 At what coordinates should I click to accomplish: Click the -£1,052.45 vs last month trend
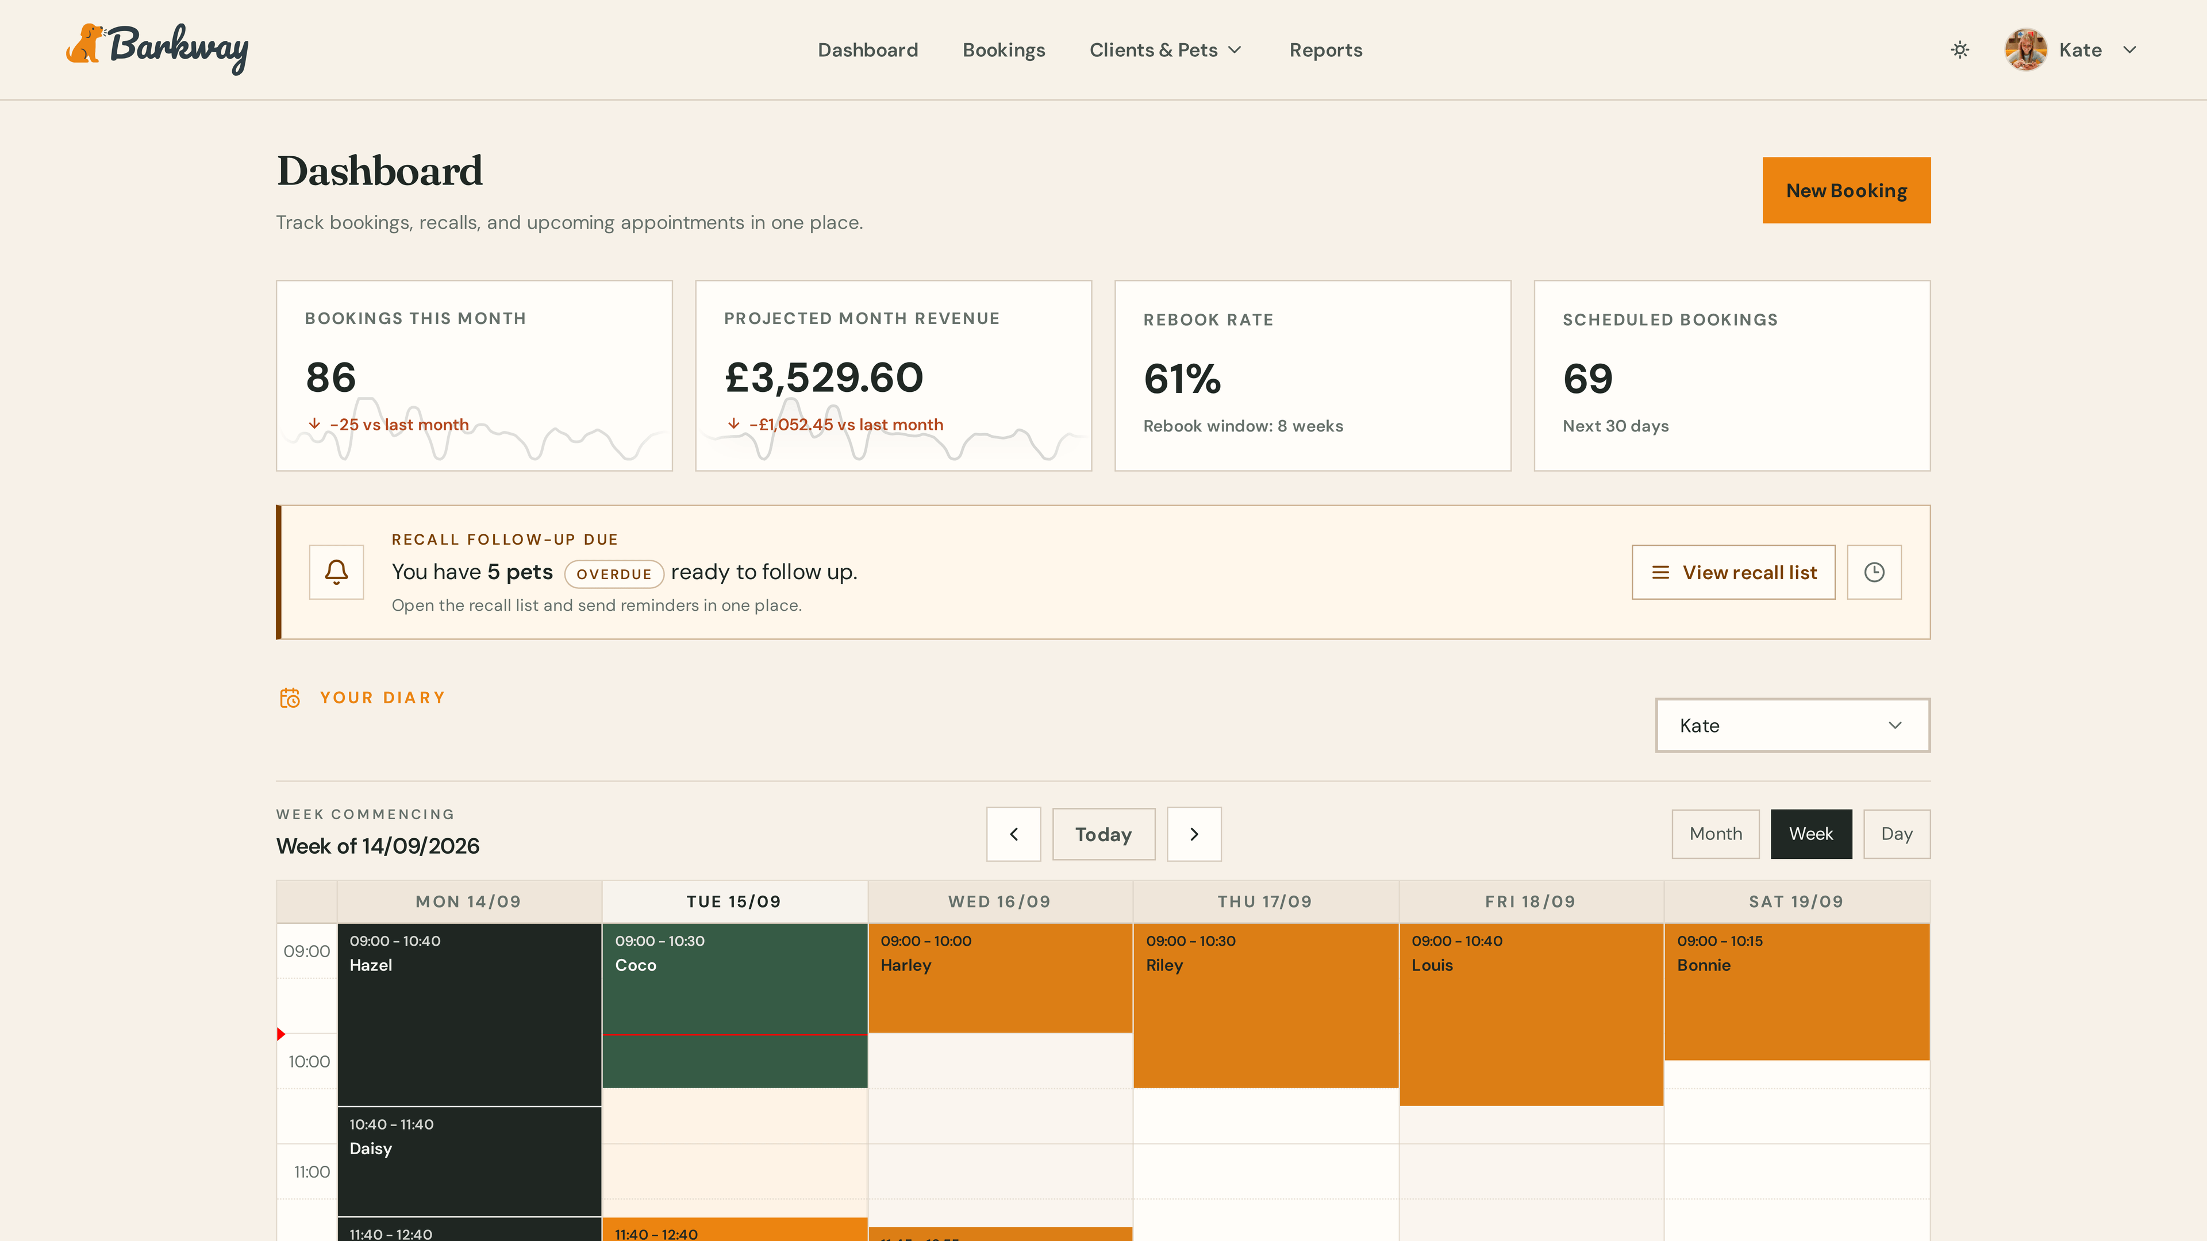click(835, 425)
